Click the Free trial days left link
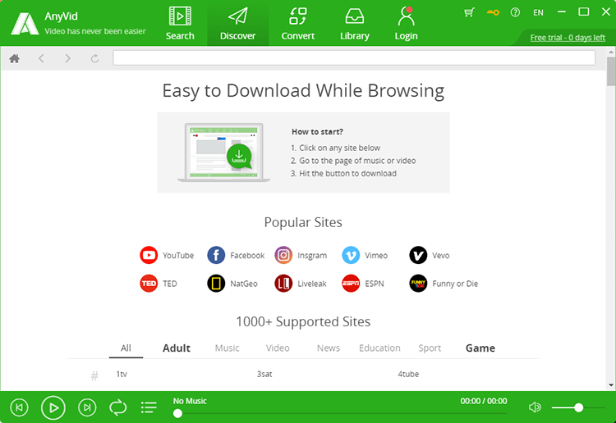616x423 pixels. [x=568, y=38]
